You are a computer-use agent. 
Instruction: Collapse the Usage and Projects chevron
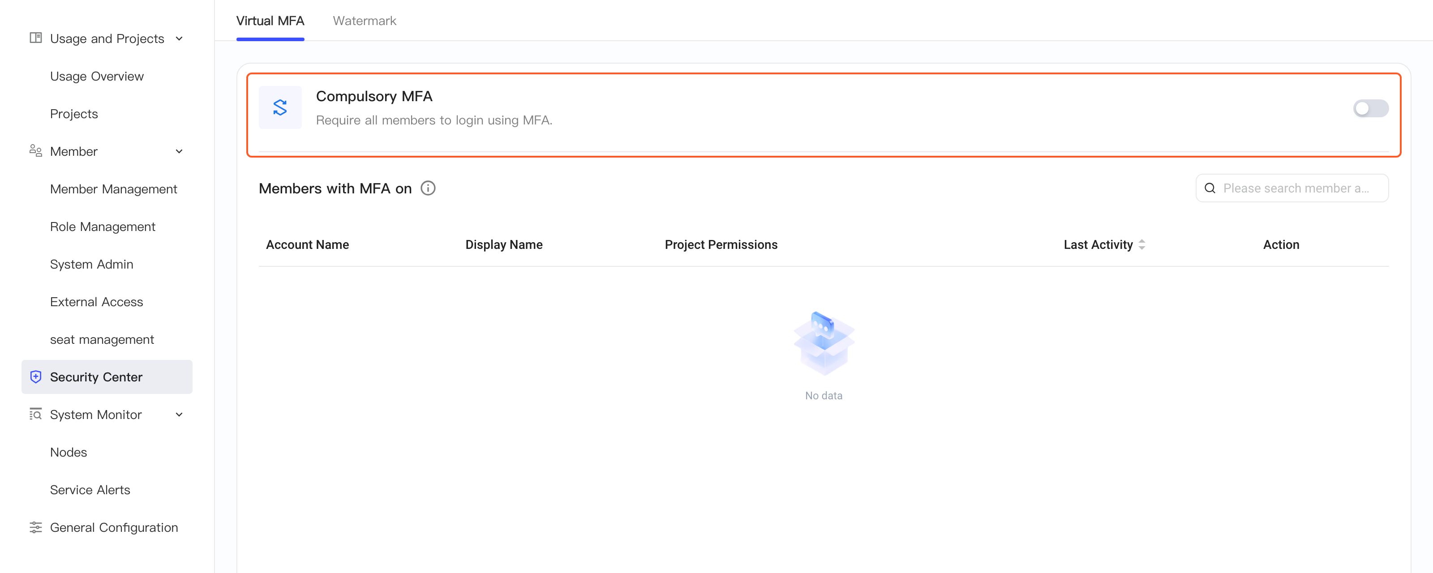coord(179,38)
